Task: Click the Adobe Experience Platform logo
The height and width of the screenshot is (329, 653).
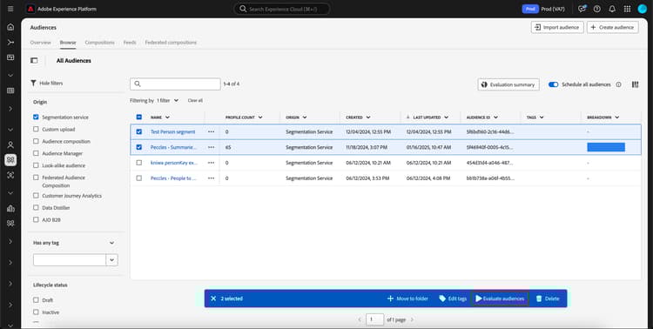Action: tap(30, 9)
